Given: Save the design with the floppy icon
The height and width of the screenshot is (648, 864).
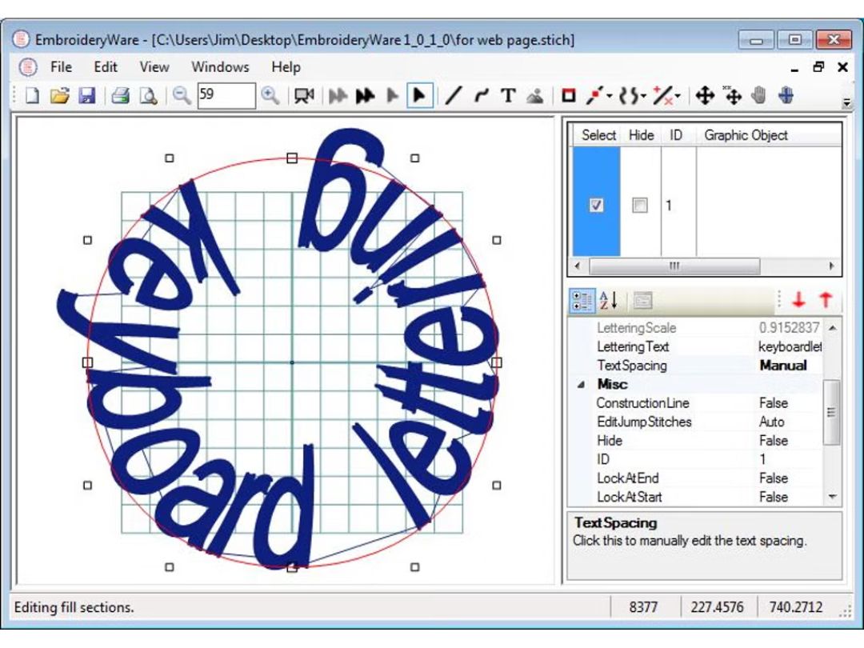Looking at the screenshot, I should point(87,96).
